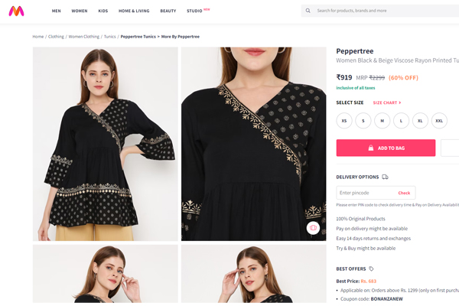The height and width of the screenshot is (306, 459).
Task: Go to Women Clothing breadcrumb
Action: coord(84,37)
